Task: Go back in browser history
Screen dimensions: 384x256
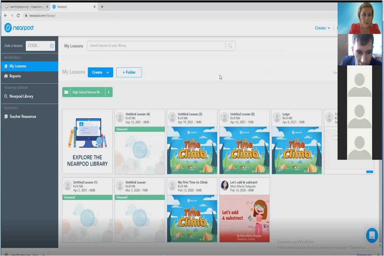Action: pos(6,16)
